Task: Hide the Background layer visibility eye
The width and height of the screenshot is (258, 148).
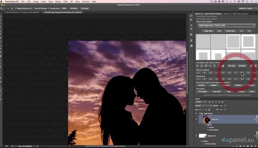Action: pos(196,136)
